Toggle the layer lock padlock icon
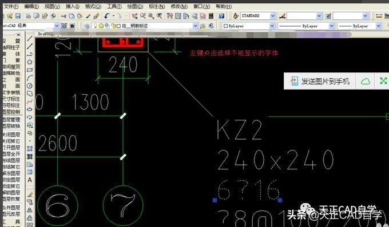The width and height of the screenshot is (389, 227). [x=114, y=26]
